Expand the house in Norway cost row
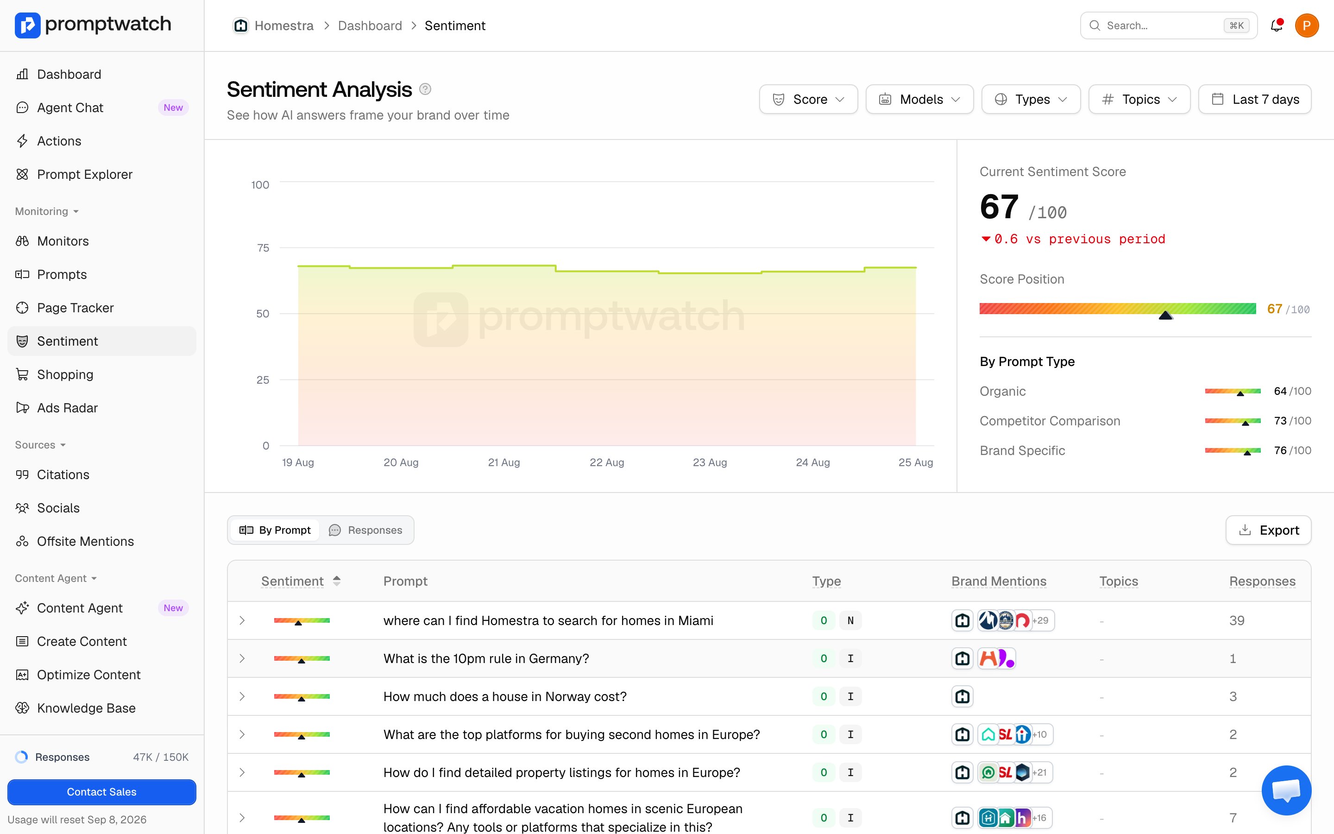This screenshot has height=834, width=1334. coord(242,697)
